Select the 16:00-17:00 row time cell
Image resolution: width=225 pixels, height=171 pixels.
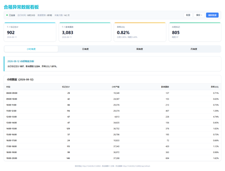(x=11, y=140)
